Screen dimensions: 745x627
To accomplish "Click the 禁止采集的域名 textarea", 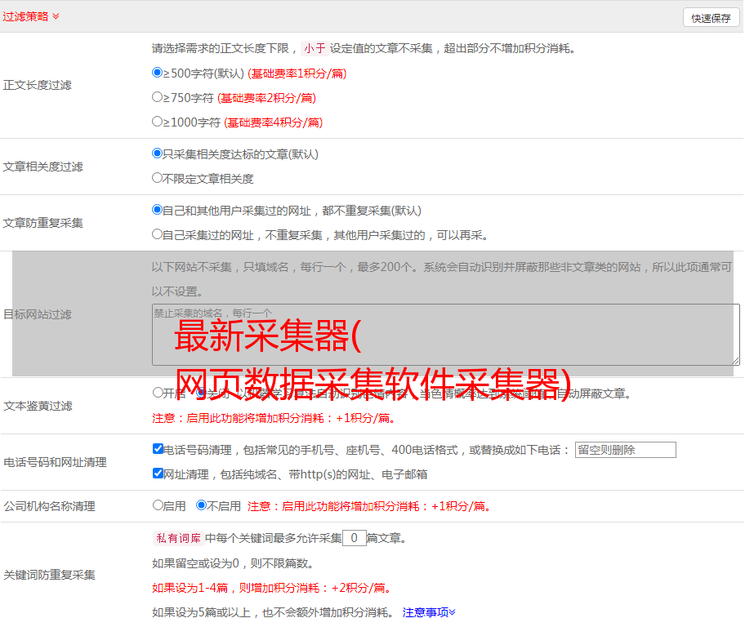I will tap(445, 335).
